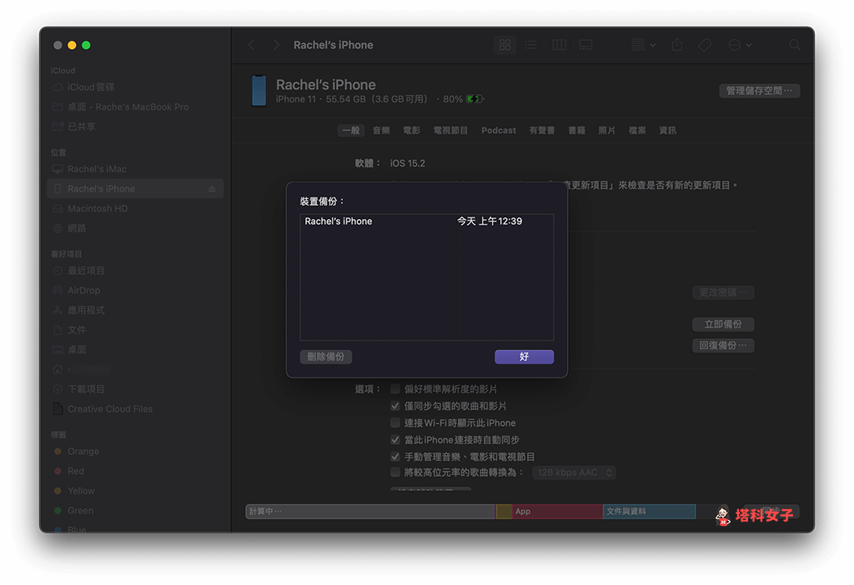
Task: Switch to list view
Action: (x=531, y=45)
